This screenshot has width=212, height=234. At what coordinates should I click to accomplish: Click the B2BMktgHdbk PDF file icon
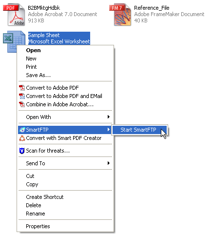[x=14, y=15]
